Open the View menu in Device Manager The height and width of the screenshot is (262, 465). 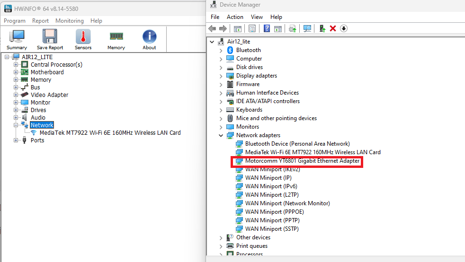point(257,17)
